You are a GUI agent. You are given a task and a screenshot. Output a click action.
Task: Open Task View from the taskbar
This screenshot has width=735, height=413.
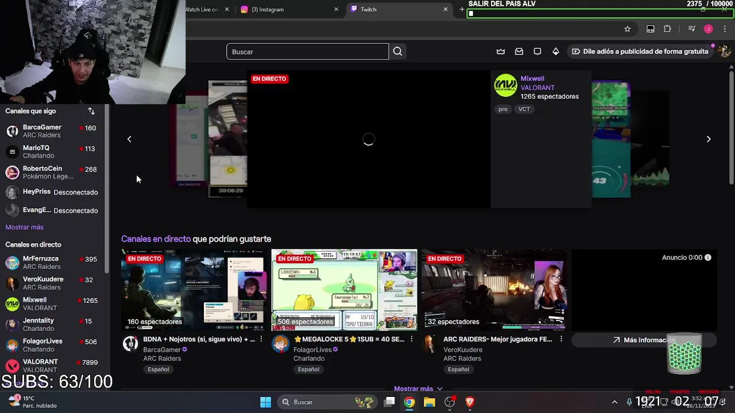coord(389,402)
